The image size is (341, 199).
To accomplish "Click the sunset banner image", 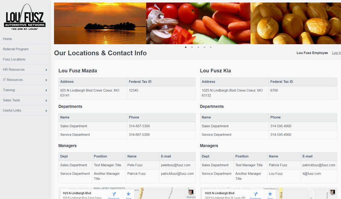I will [x=100, y=23].
